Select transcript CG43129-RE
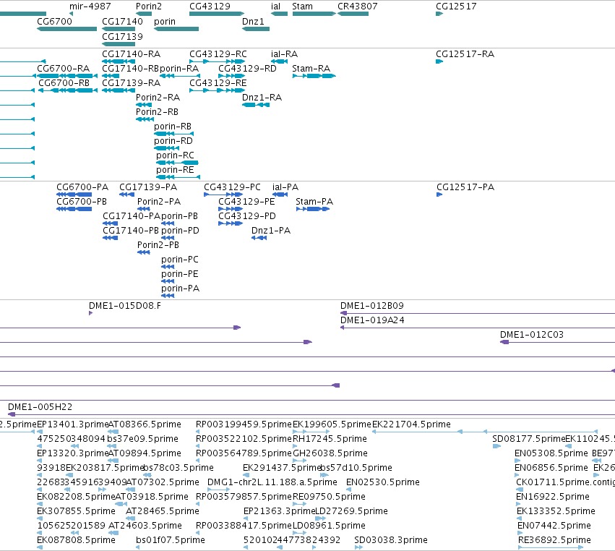 tap(218, 90)
